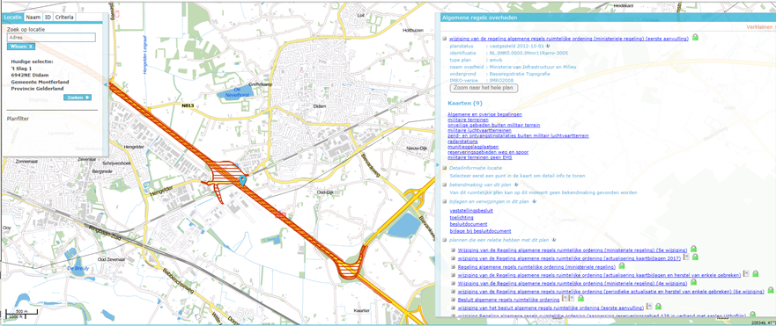Click the lock icon beside the main plan title
The height and width of the screenshot is (326, 776).
click(x=695, y=38)
